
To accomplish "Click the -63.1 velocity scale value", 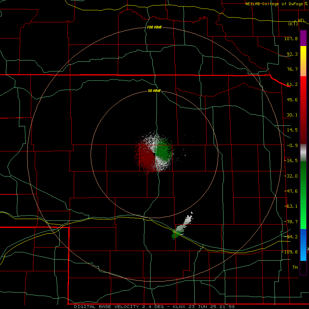I will [x=291, y=206].
